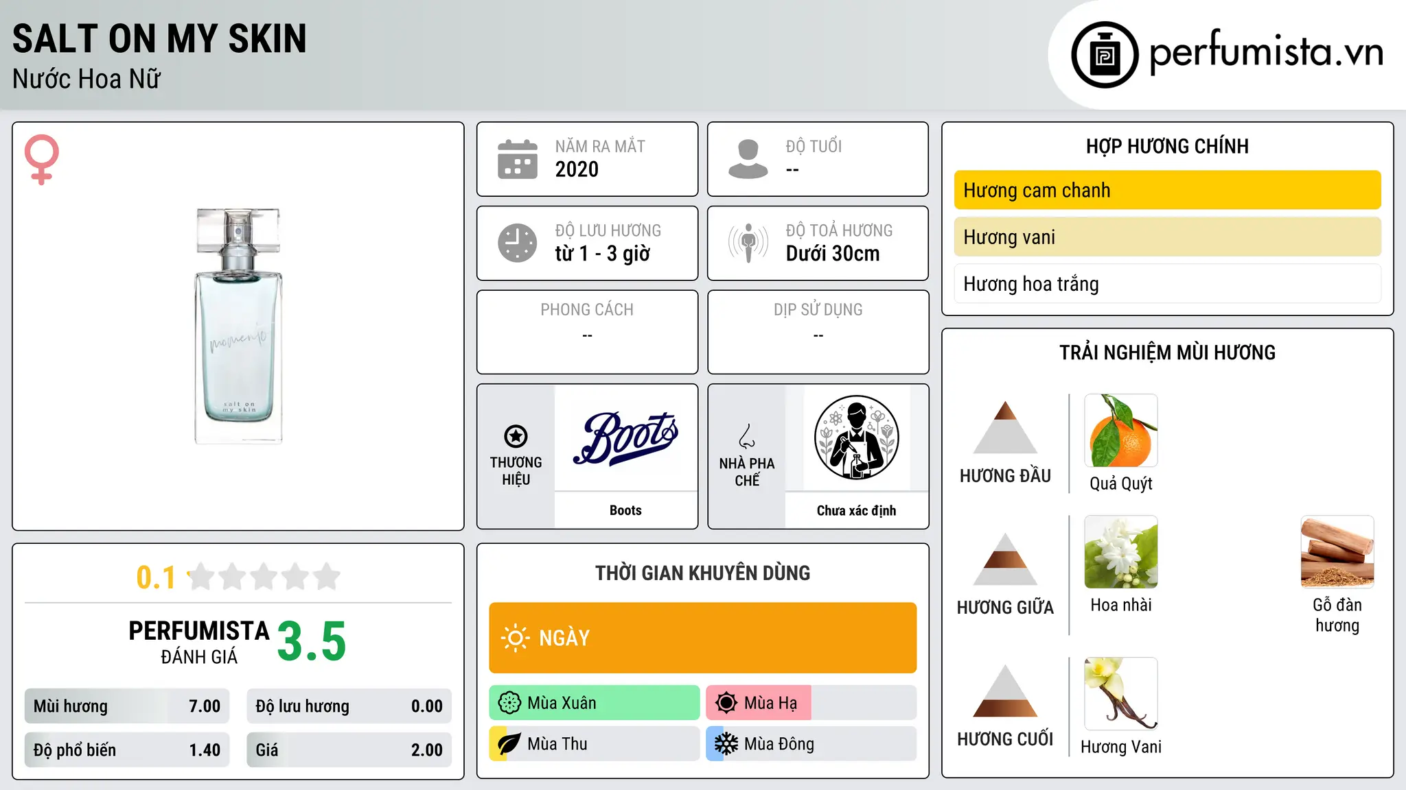Click the Hương vani accord bar
This screenshot has width=1406, height=790.
coord(1167,237)
